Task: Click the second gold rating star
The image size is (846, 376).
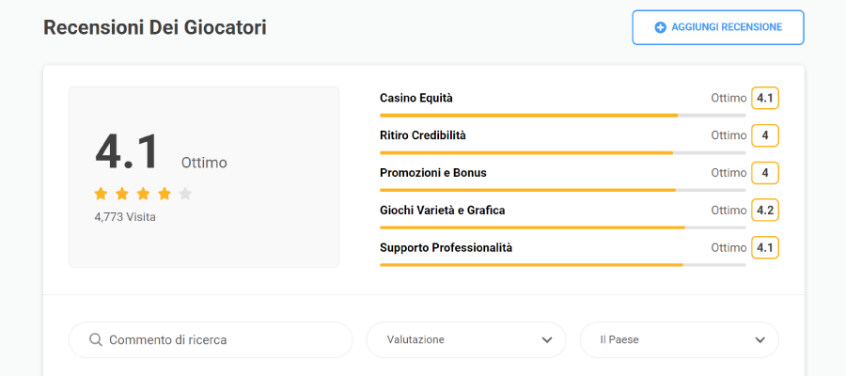Action: point(122,194)
